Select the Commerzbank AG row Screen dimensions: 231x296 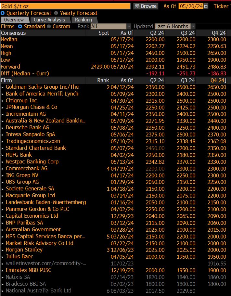pos(116,169)
